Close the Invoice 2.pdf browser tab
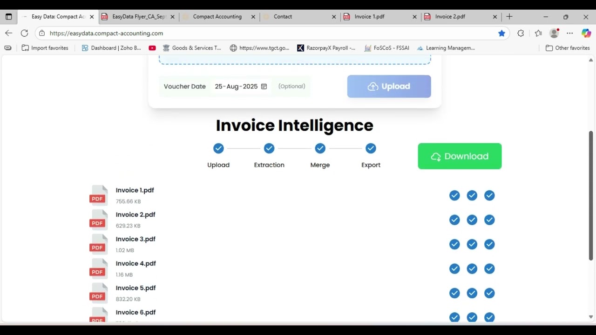The height and width of the screenshot is (335, 596). 495,17
